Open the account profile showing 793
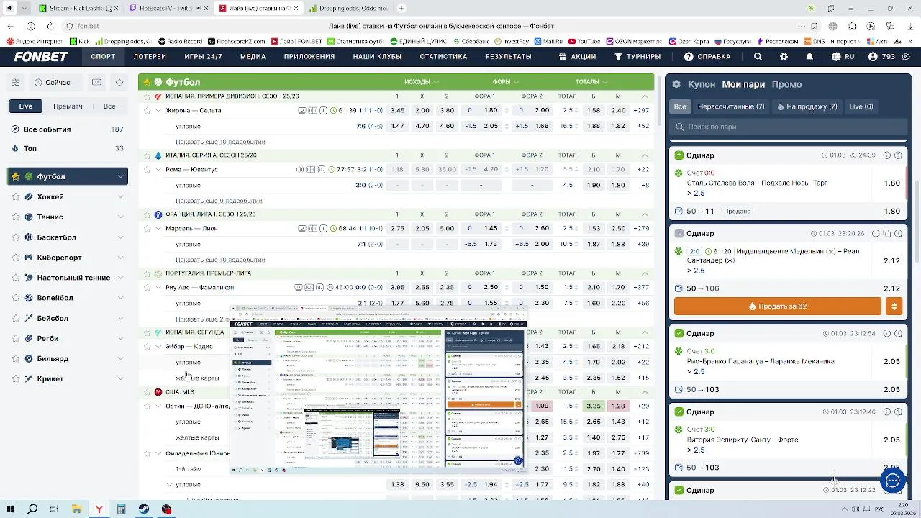Image resolution: width=921 pixels, height=518 pixels. click(881, 57)
